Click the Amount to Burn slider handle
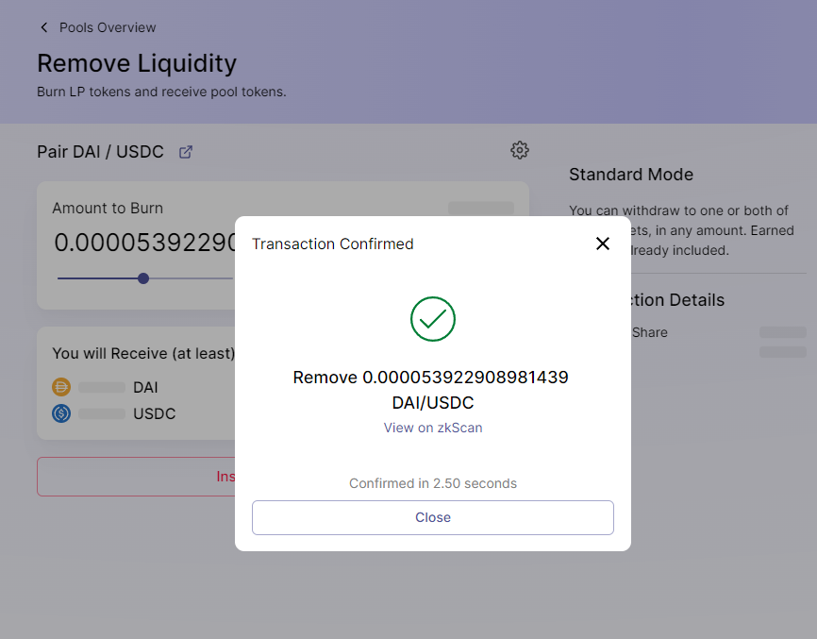Viewport: 817px width, 639px height. pyautogui.click(x=143, y=278)
